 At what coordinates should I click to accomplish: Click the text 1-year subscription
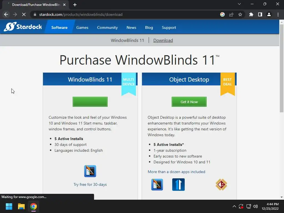pyautogui.click(x=170, y=150)
